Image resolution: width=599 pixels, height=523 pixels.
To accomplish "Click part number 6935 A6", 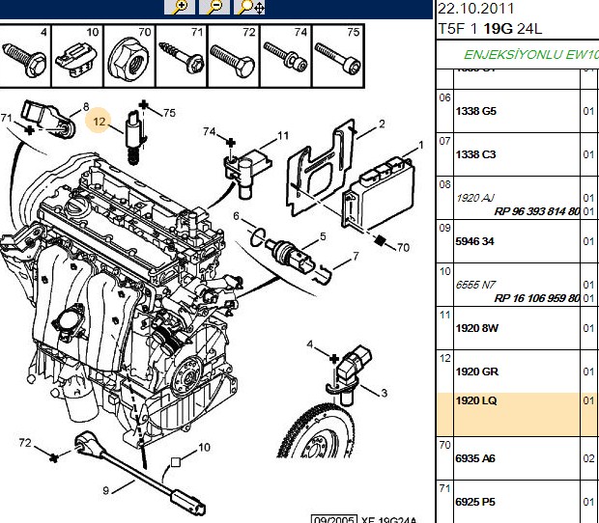I will pyautogui.click(x=475, y=458).
